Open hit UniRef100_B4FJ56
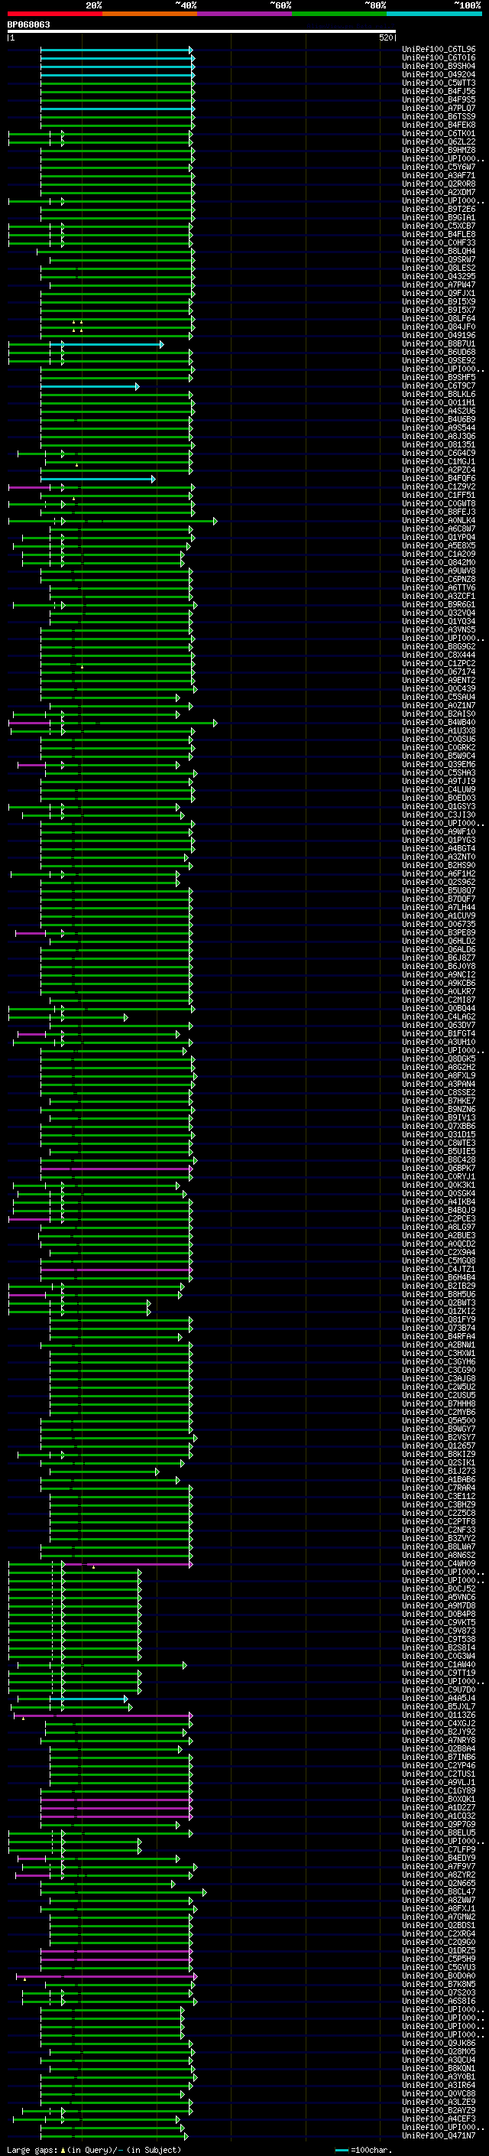Screen dimensions: 489x2156 tap(439, 91)
